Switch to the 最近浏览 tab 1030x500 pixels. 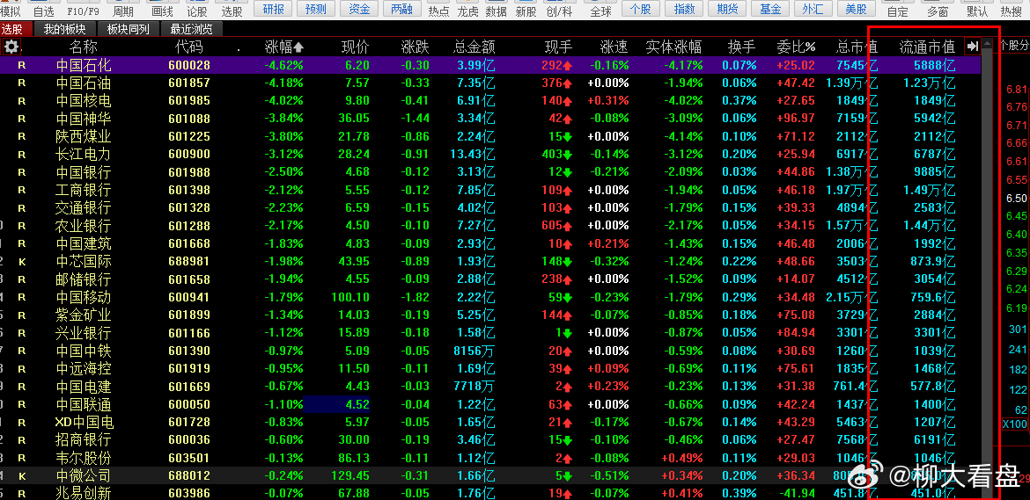191,29
